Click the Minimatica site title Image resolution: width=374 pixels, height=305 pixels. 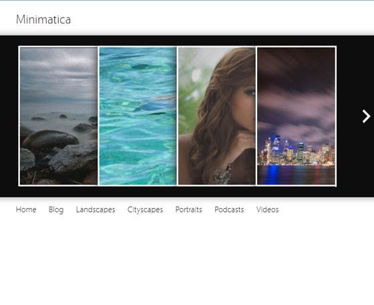[x=43, y=19]
